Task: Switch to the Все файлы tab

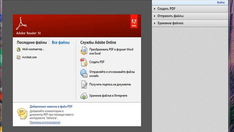Action: (61, 43)
